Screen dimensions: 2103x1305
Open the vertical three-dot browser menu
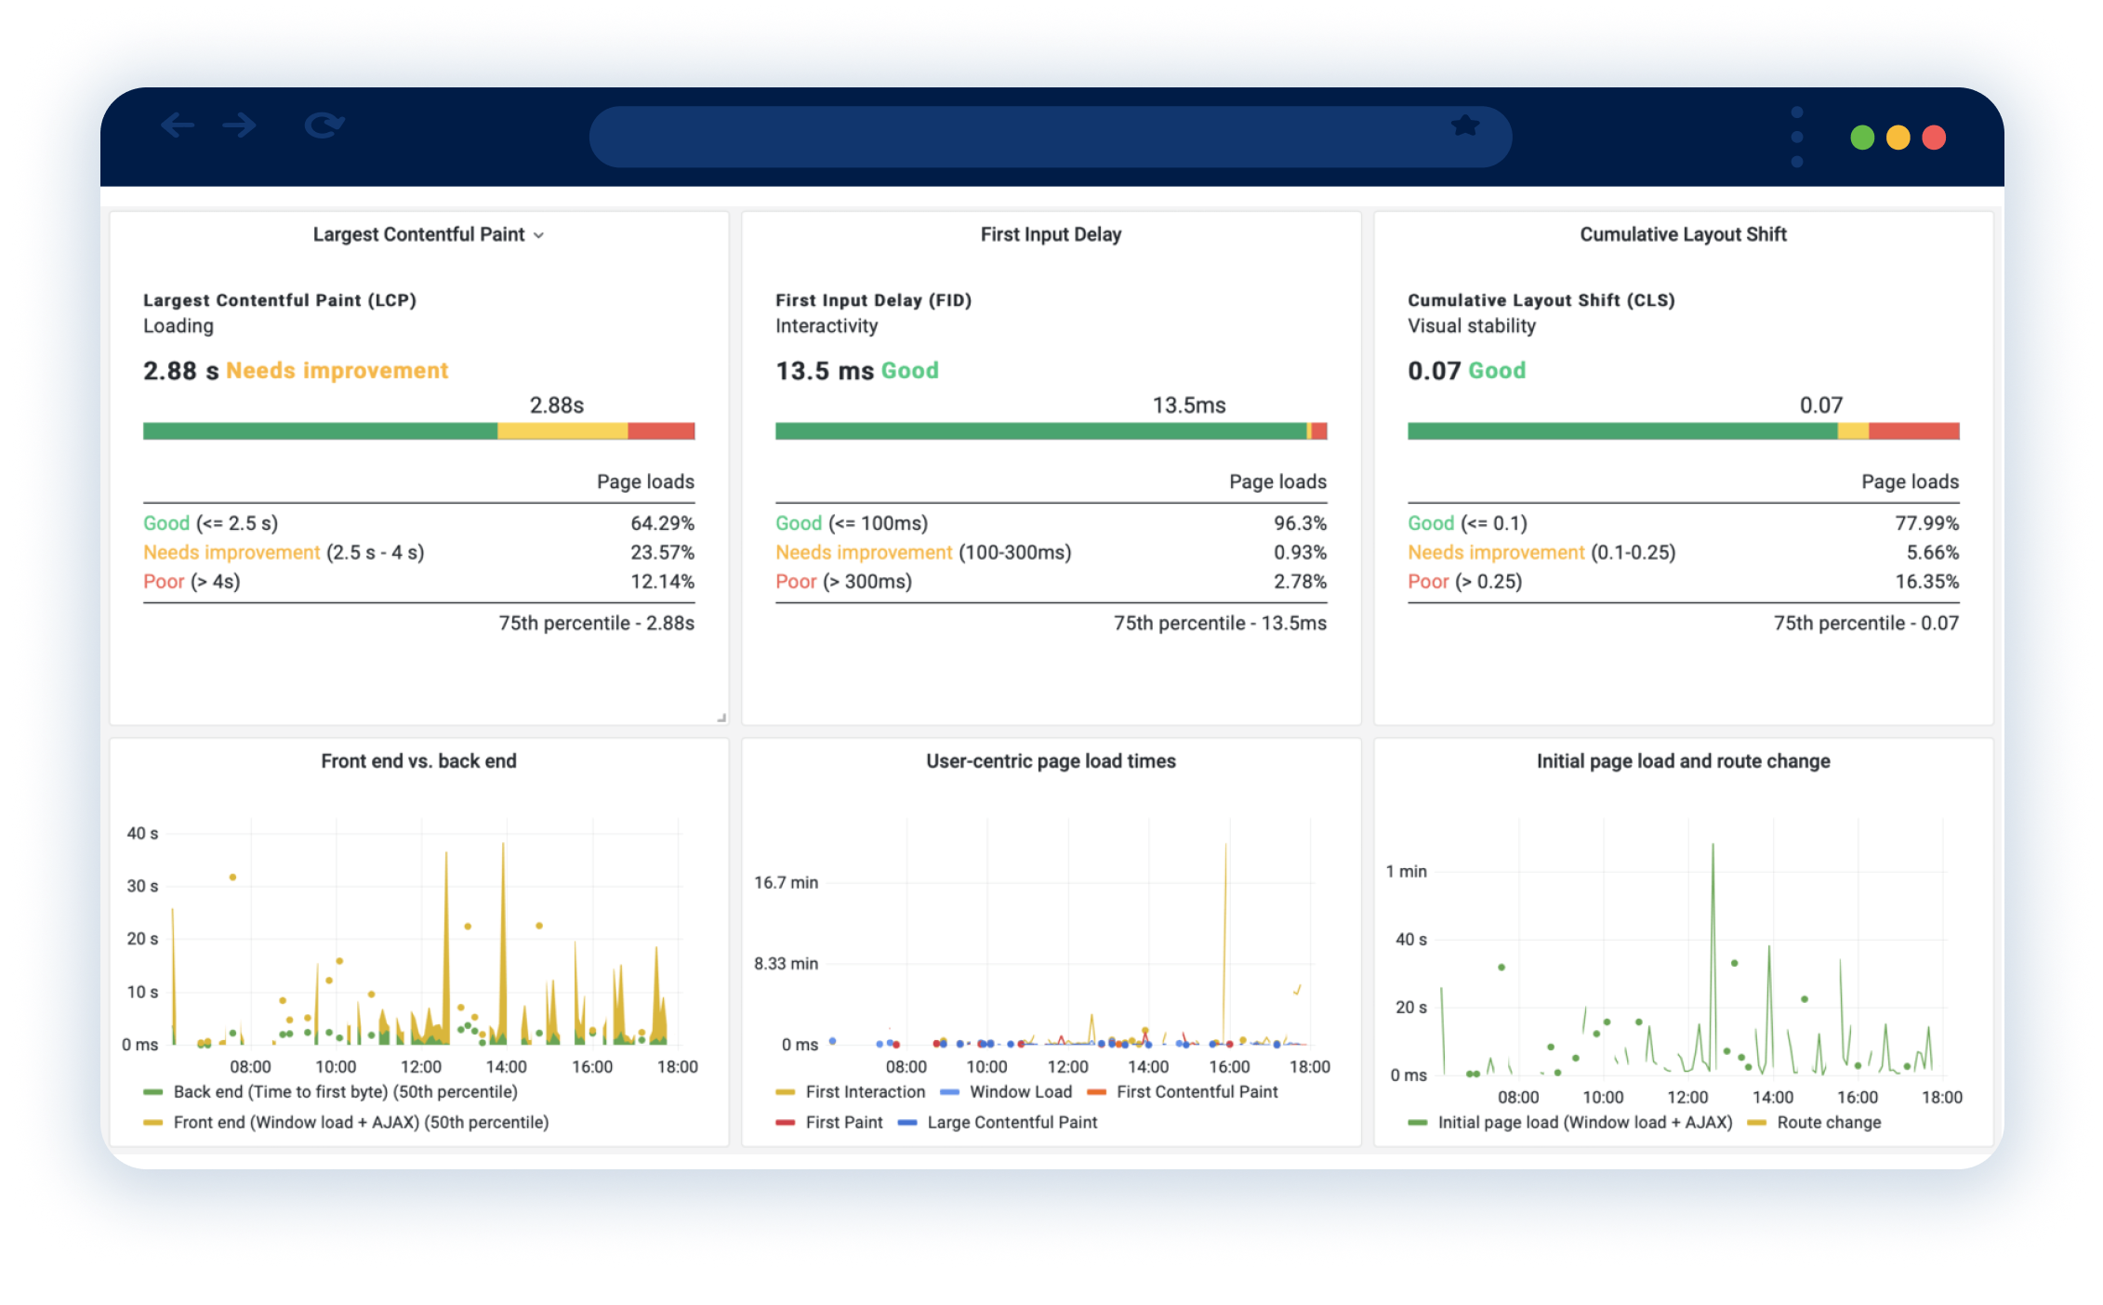pyautogui.click(x=1796, y=137)
